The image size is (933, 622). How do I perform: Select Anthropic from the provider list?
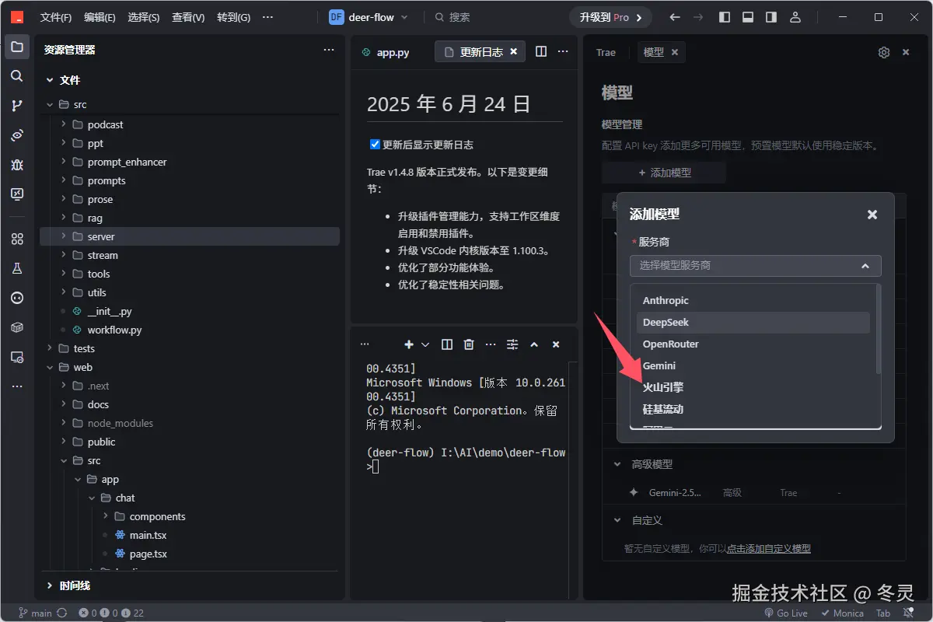point(753,300)
